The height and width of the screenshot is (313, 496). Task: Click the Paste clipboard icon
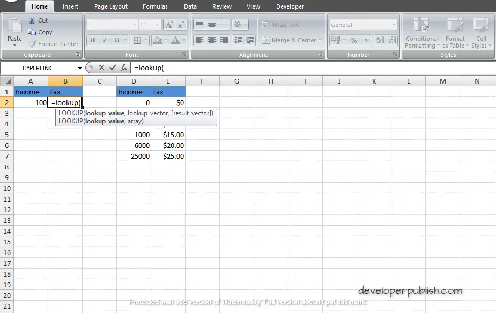(14, 26)
